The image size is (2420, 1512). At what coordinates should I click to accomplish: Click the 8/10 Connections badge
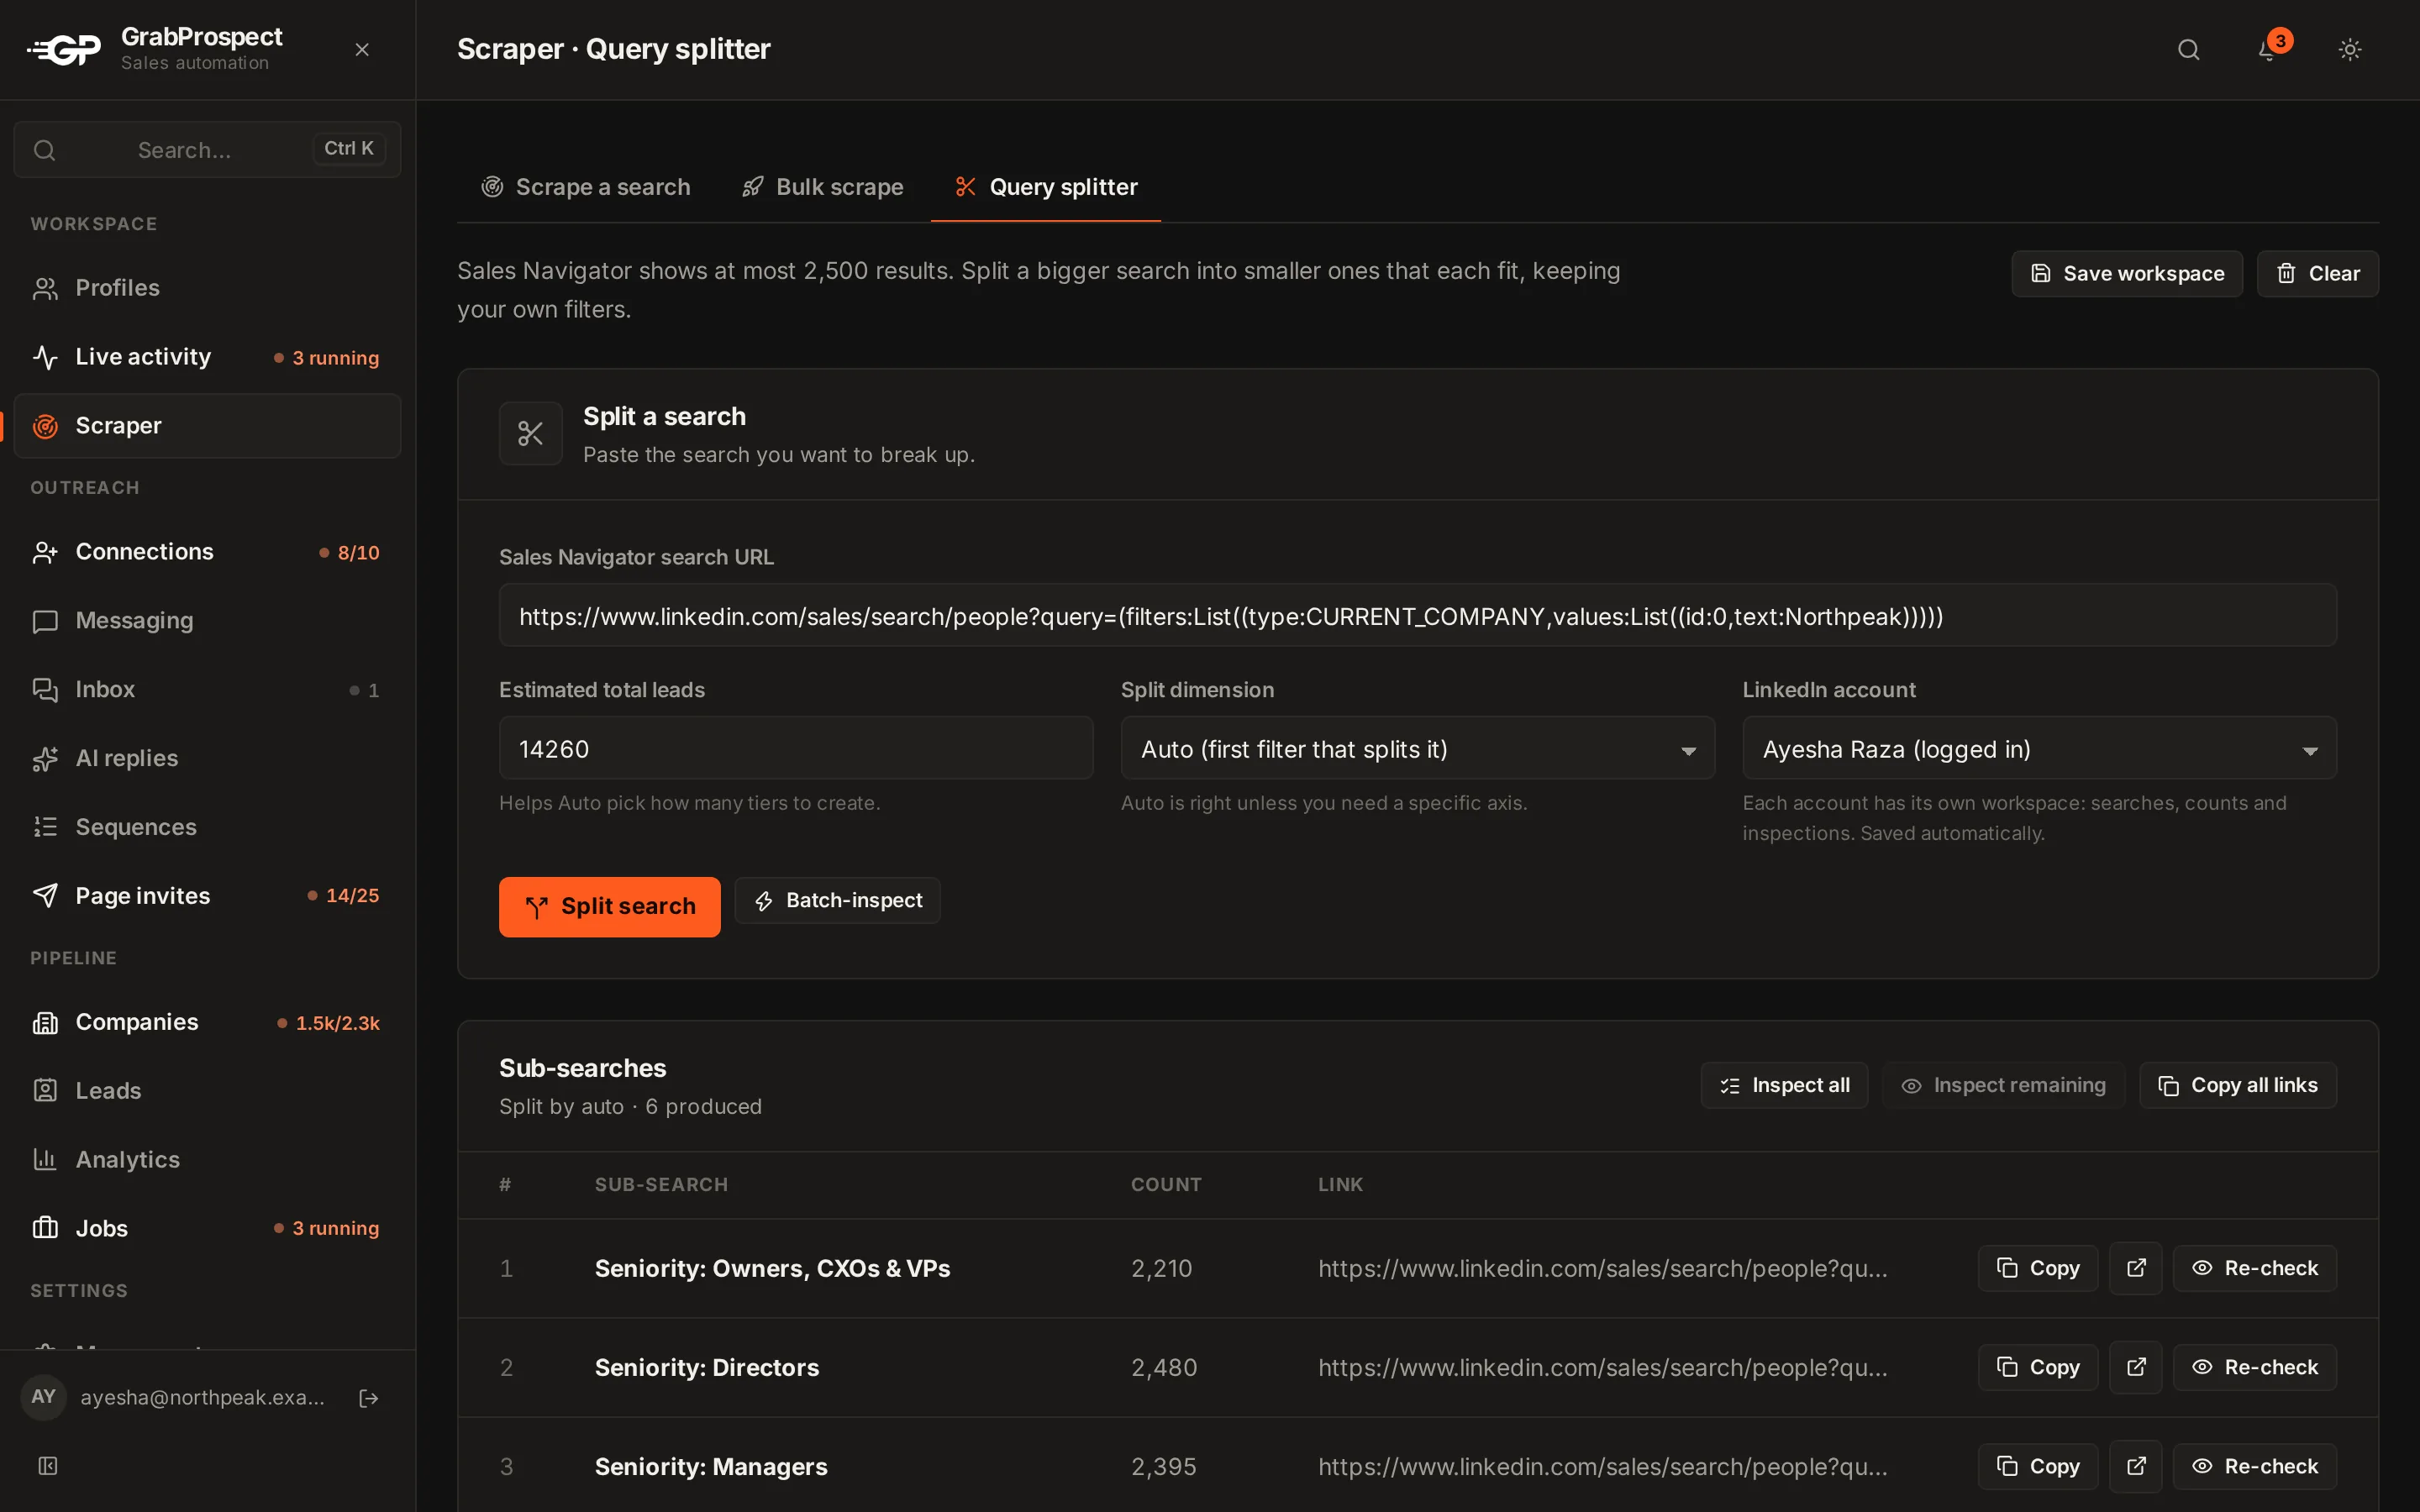[x=350, y=553]
